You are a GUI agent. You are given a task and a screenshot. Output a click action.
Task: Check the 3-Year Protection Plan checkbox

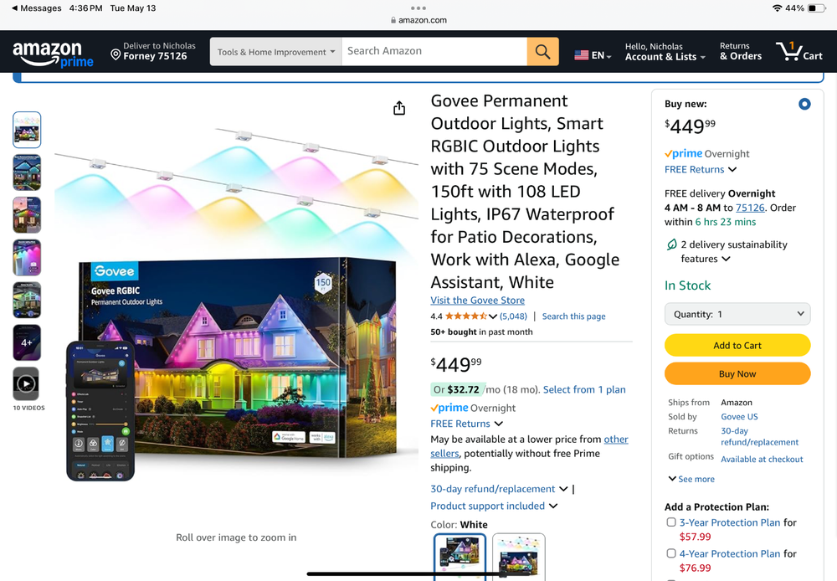pyautogui.click(x=671, y=522)
